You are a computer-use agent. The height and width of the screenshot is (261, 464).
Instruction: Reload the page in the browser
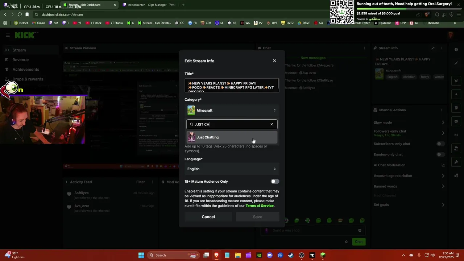tap(20, 14)
